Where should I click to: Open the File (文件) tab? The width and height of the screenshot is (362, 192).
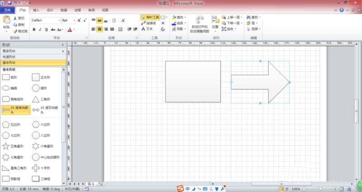click(x=7, y=10)
